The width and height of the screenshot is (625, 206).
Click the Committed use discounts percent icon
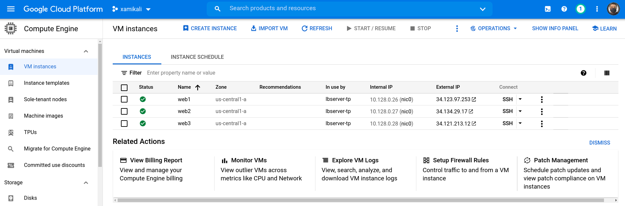coord(11,165)
